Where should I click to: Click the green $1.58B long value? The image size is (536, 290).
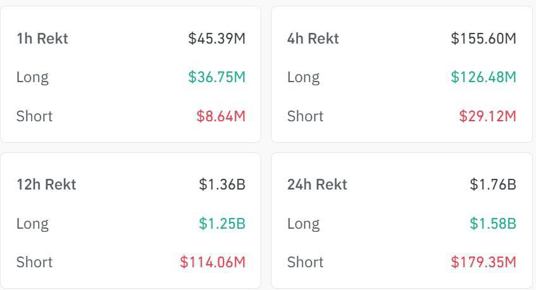click(x=493, y=224)
